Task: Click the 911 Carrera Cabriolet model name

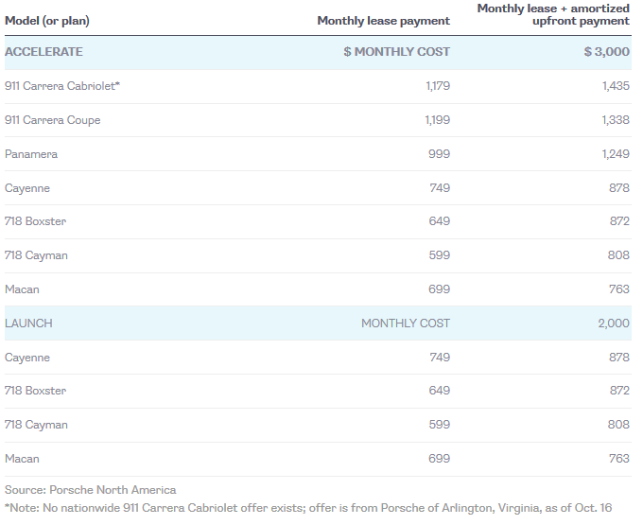Action: [62, 86]
